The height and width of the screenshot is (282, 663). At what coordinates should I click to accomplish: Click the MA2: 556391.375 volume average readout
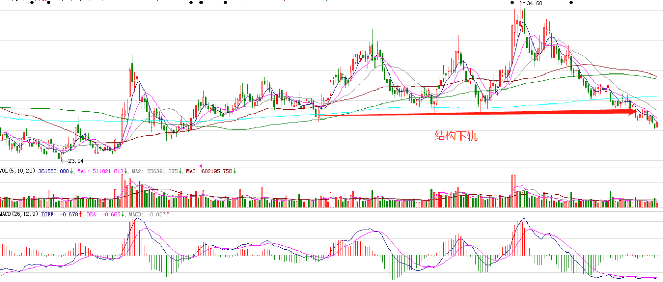[x=154, y=171]
